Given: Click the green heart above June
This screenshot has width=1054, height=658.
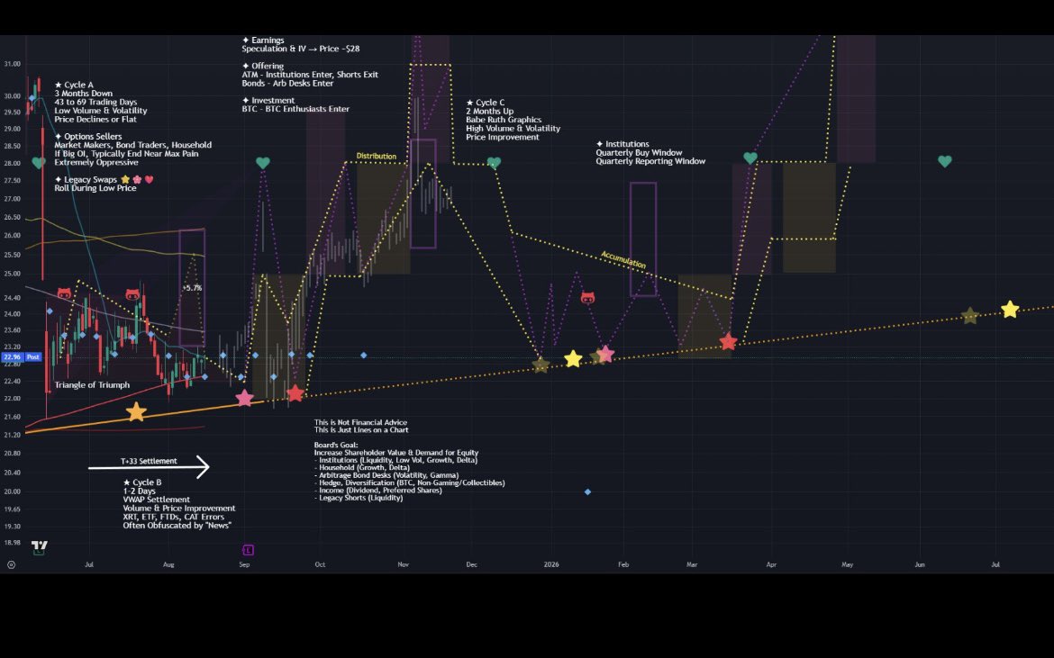Looking at the screenshot, I should pyautogui.click(x=944, y=161).
